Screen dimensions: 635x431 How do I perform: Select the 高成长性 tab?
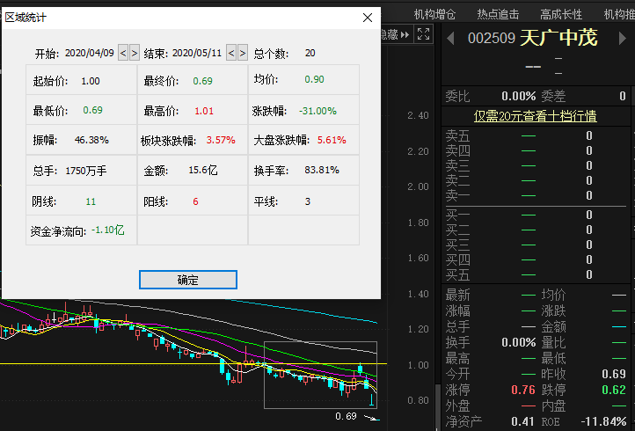click(x=561, y=14)
